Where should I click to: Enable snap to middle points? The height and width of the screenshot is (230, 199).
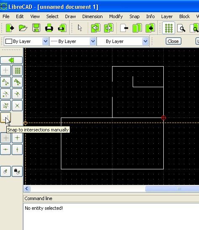pos(17,94)
